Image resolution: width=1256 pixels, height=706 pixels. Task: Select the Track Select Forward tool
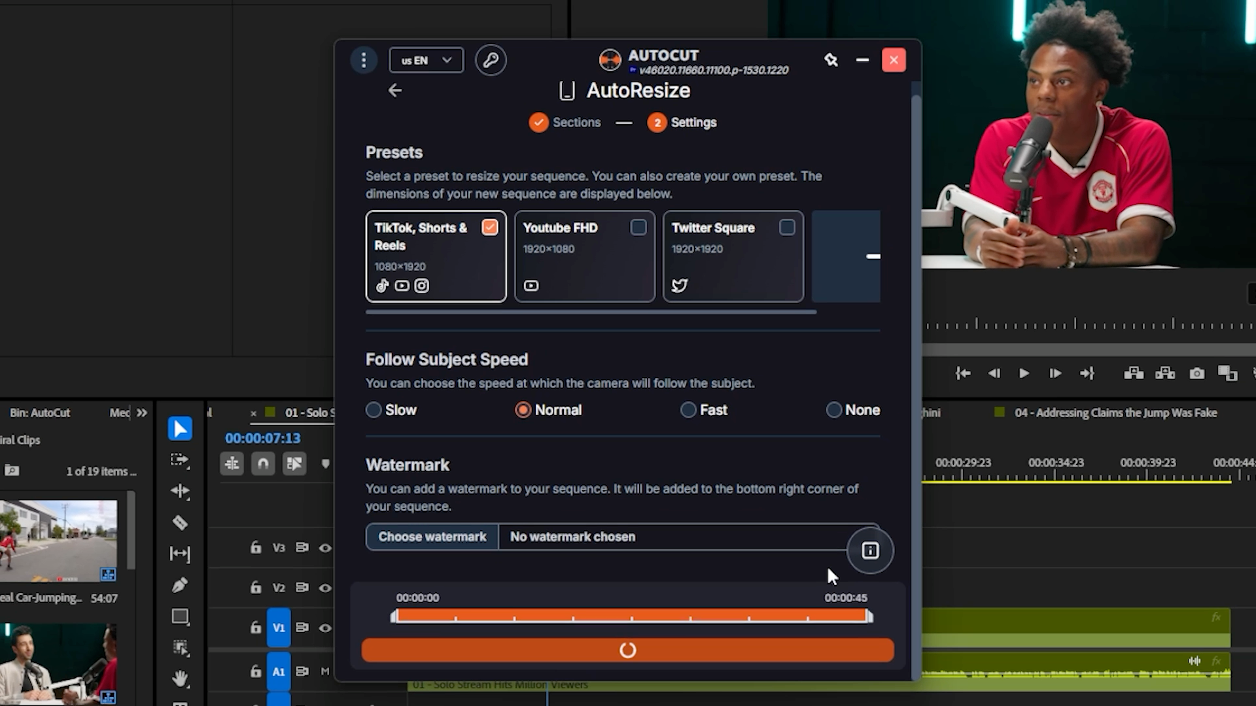180,460
